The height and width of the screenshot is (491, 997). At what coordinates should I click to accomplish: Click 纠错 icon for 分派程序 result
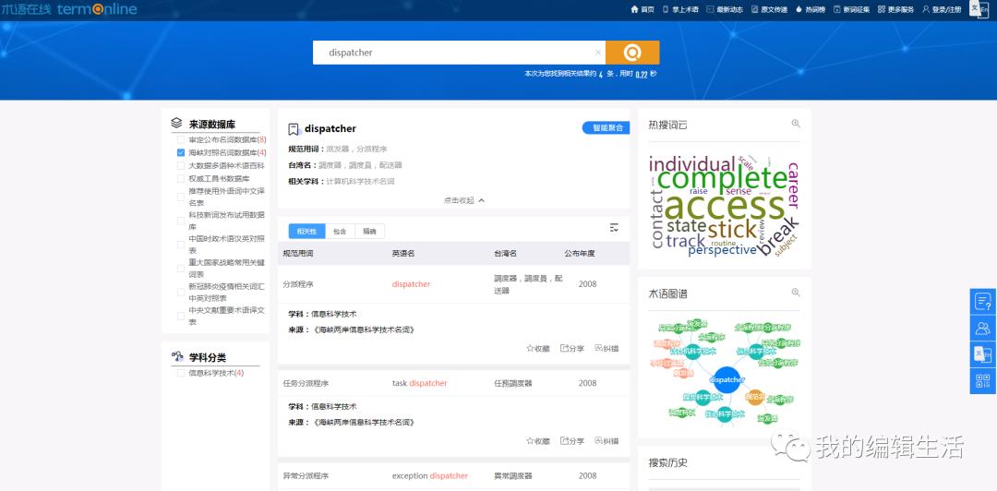[607, 349]
